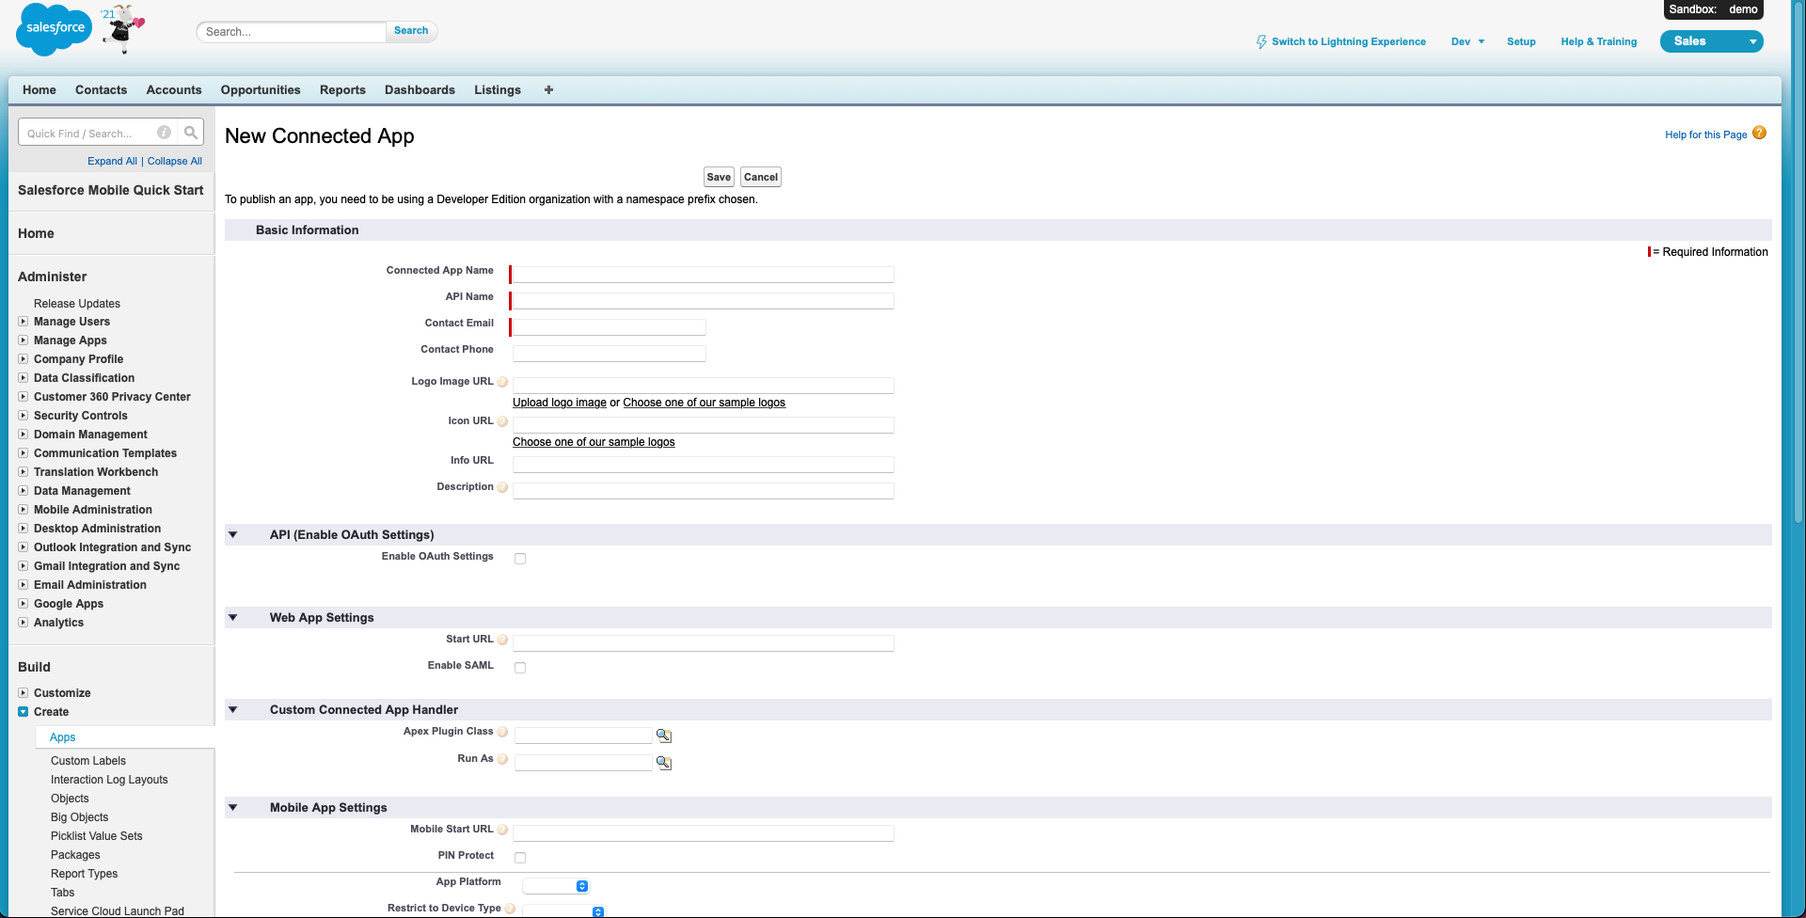Image resolution: width=1806 pixels, height=918 pixels.
Task: Click the Quick Find magnifier icon
Action: [x=191, y=133]
